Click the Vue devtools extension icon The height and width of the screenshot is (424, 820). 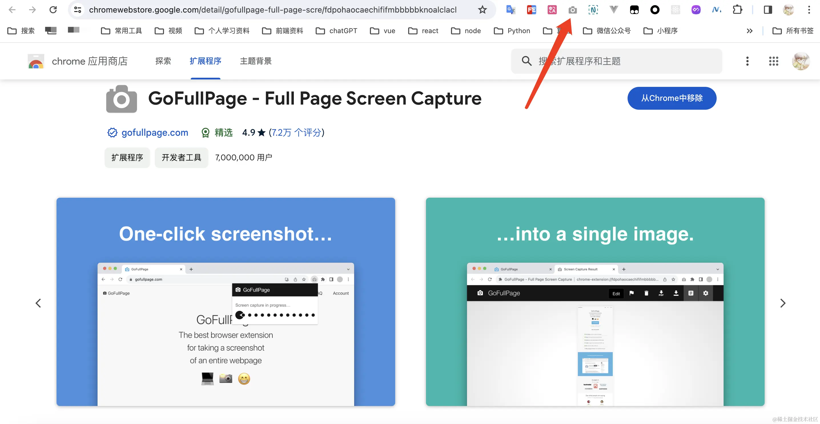613,10
